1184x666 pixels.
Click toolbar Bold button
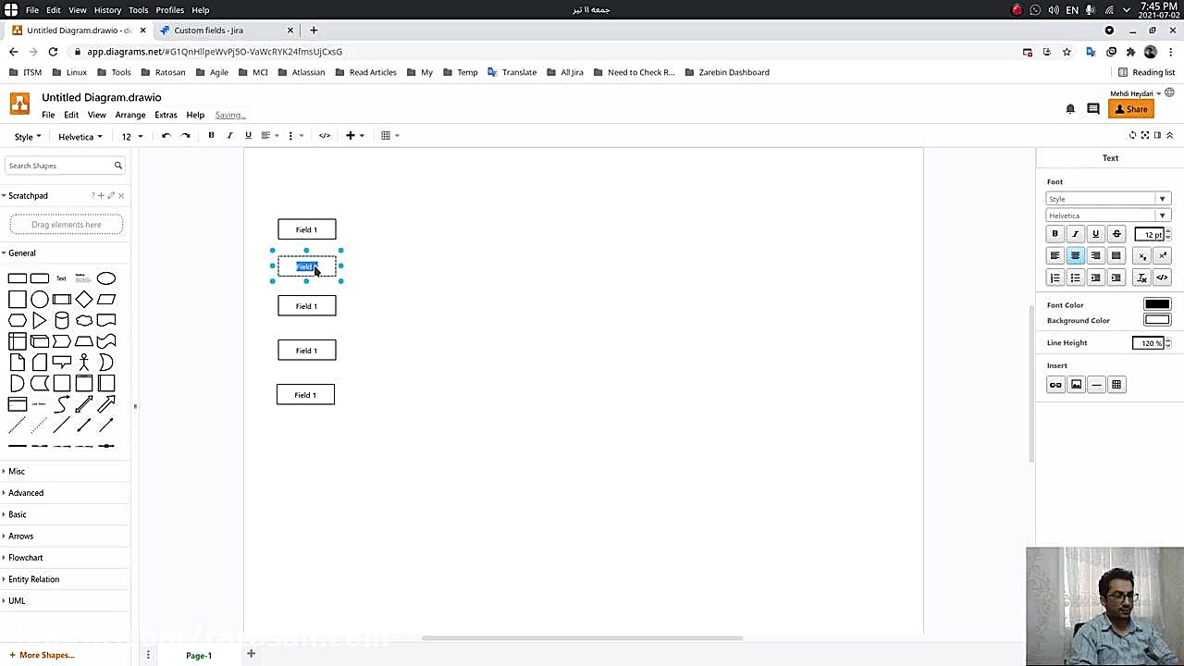point(211,136)
